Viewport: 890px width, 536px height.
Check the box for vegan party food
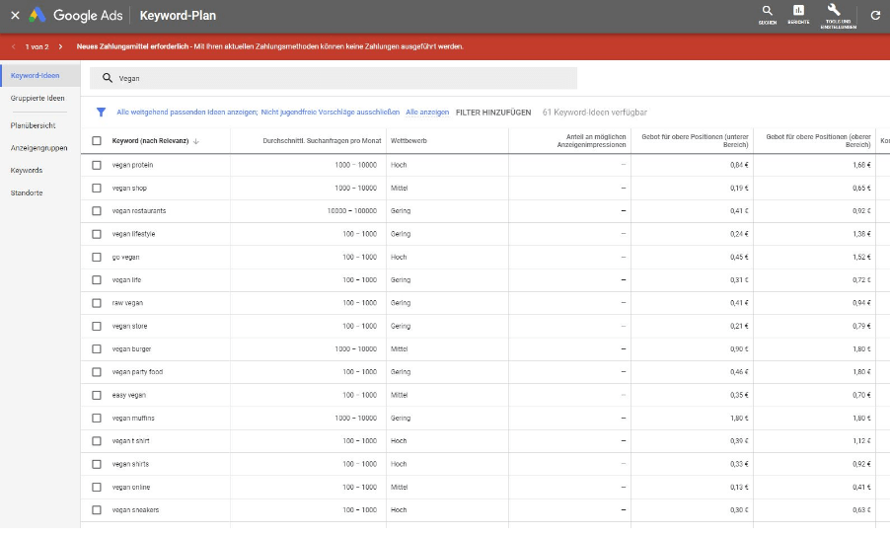pyautogui.click(x=97, y=372)
